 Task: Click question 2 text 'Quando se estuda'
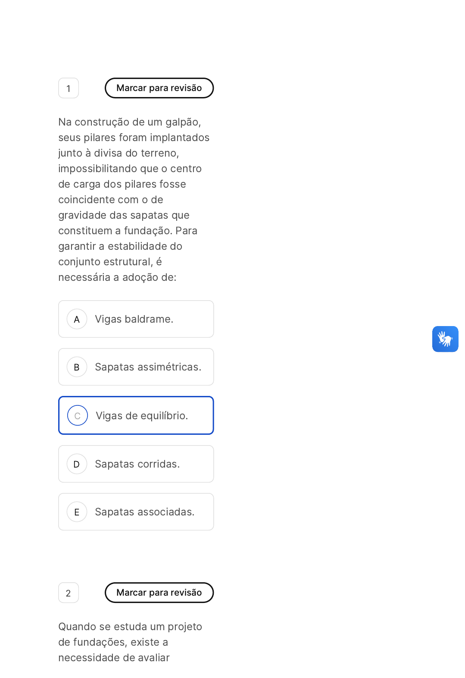pos(130,627)
